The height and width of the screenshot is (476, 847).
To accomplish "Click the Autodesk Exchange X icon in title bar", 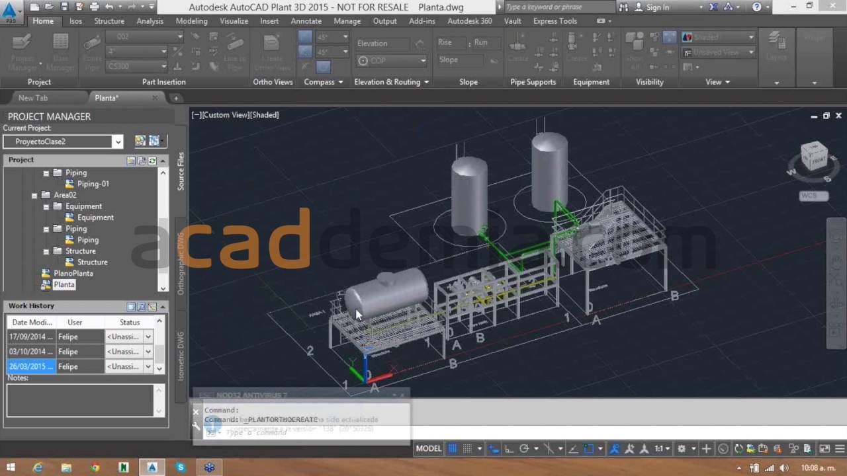I will click(713, 7).
